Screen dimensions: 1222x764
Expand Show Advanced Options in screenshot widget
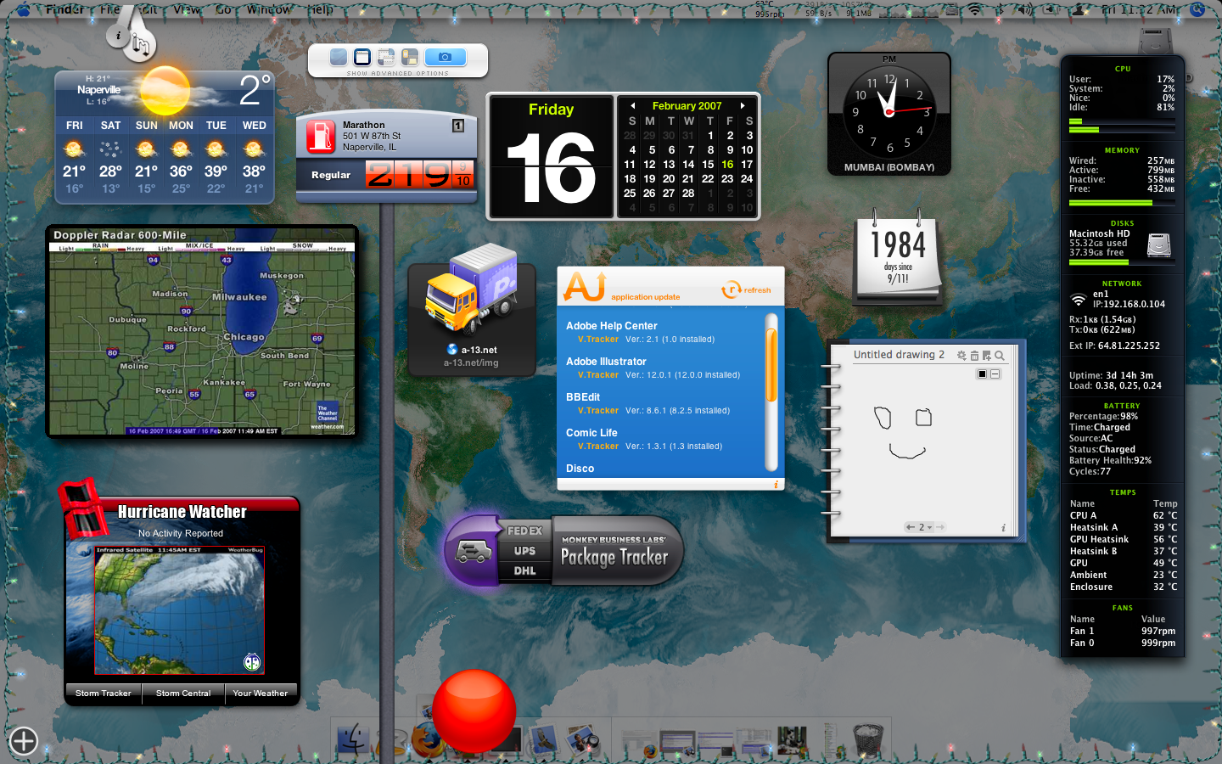(398, 74)
